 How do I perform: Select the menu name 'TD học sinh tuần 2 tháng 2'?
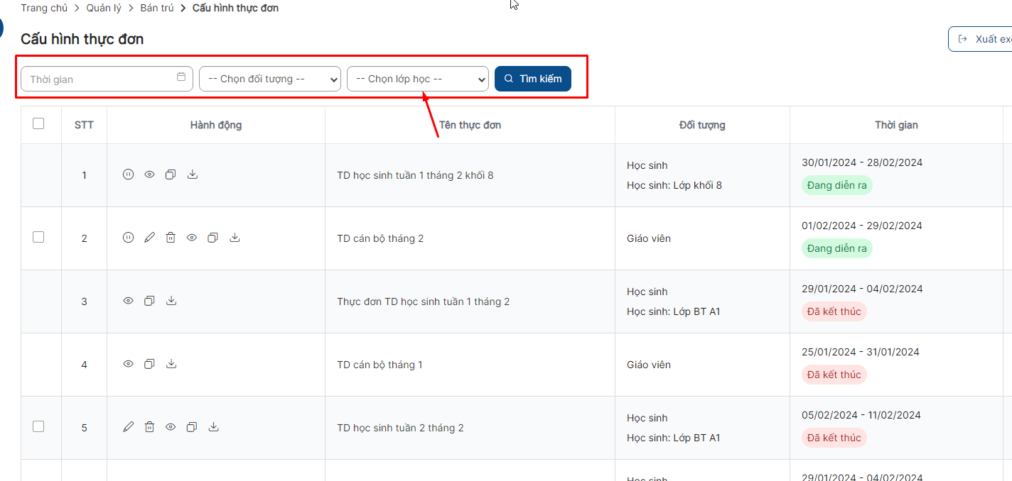(x=400, y=428)
